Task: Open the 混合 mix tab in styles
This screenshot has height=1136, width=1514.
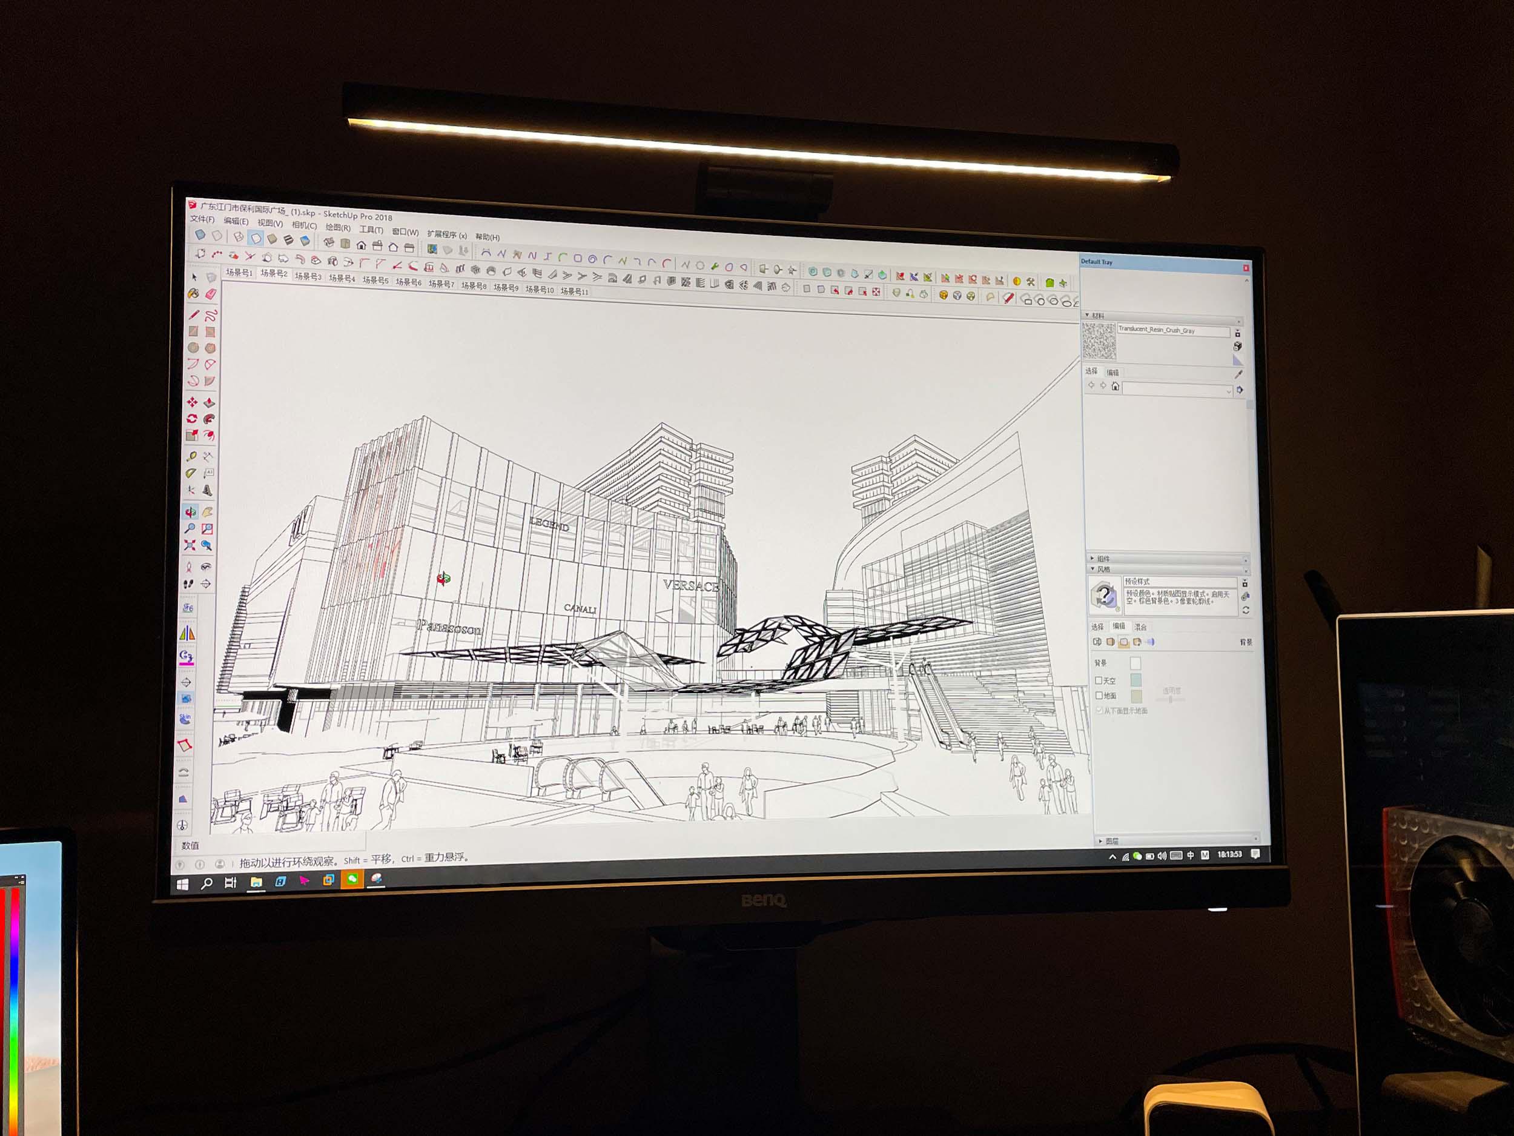Action: [x=1141, y=626]
